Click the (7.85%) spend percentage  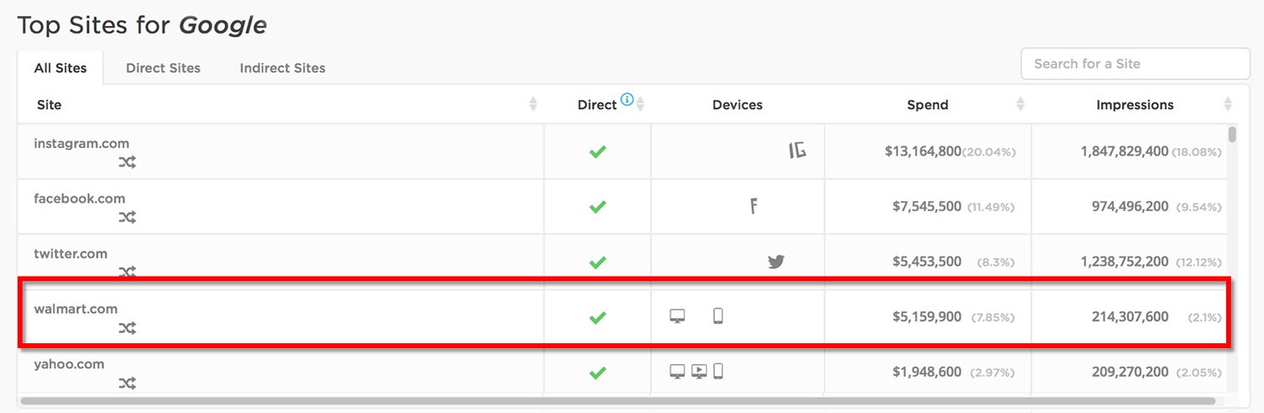pyautogui.click(x=993, y=318)
